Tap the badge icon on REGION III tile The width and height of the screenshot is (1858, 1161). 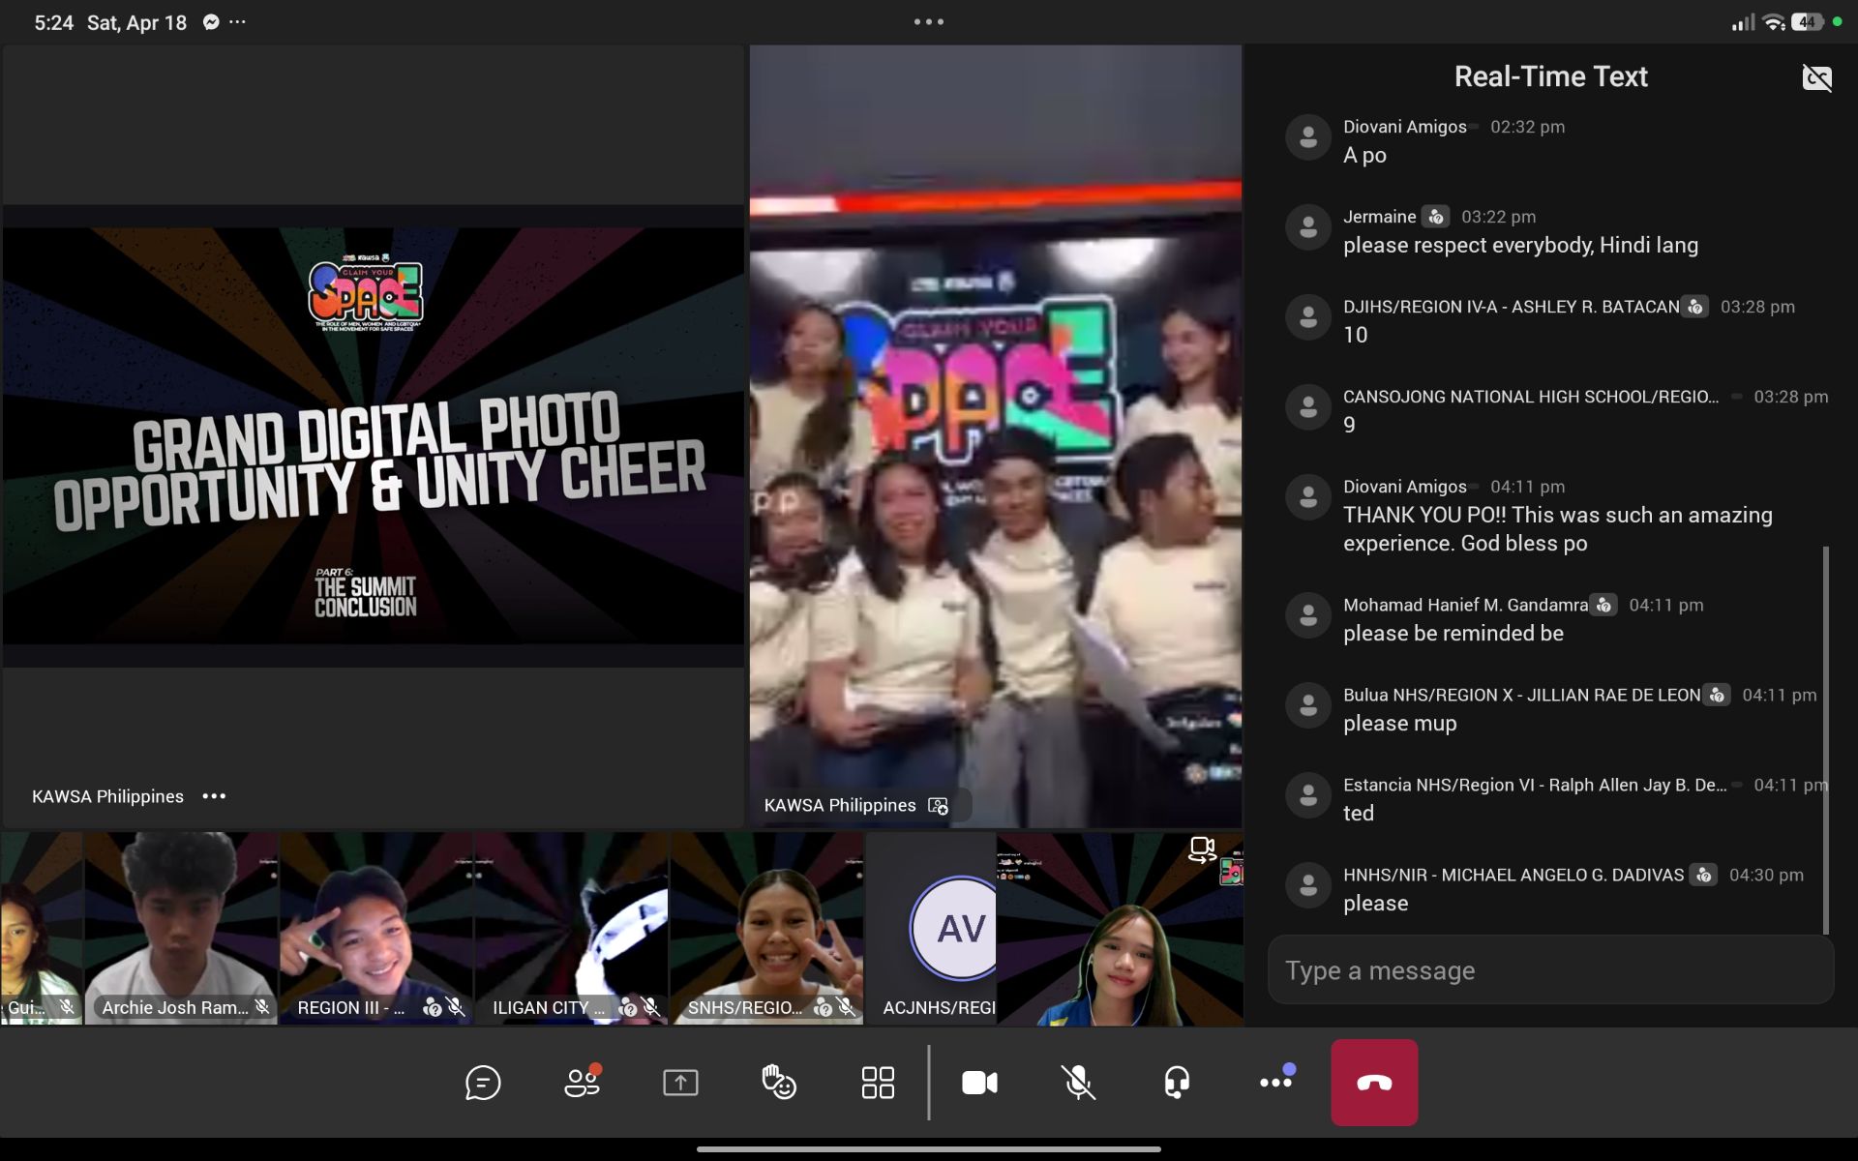[x=432, y=1007]
